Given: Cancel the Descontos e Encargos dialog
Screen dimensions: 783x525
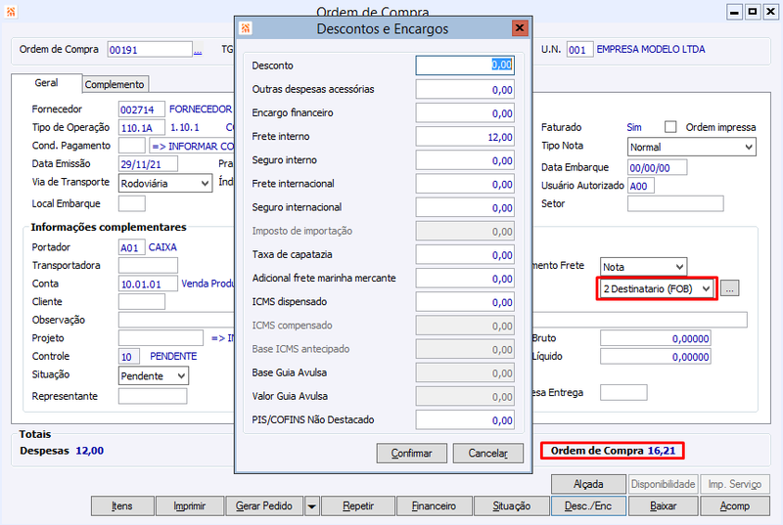Looking at the screenshot, I should [487, 454].
